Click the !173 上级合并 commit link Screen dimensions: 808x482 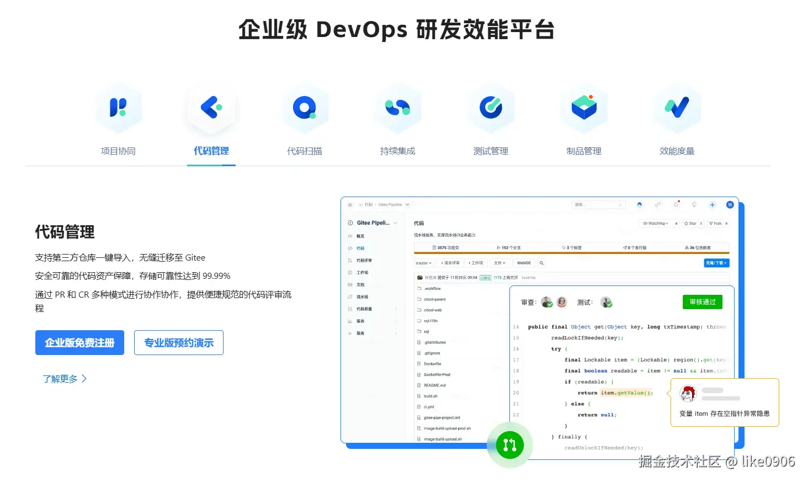[x=506, y=278]
